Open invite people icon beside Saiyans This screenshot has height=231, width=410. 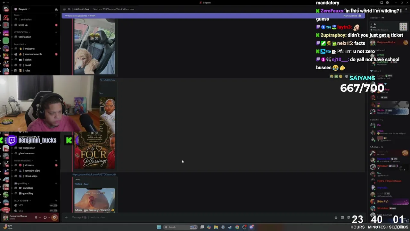(x=56, y=9)
